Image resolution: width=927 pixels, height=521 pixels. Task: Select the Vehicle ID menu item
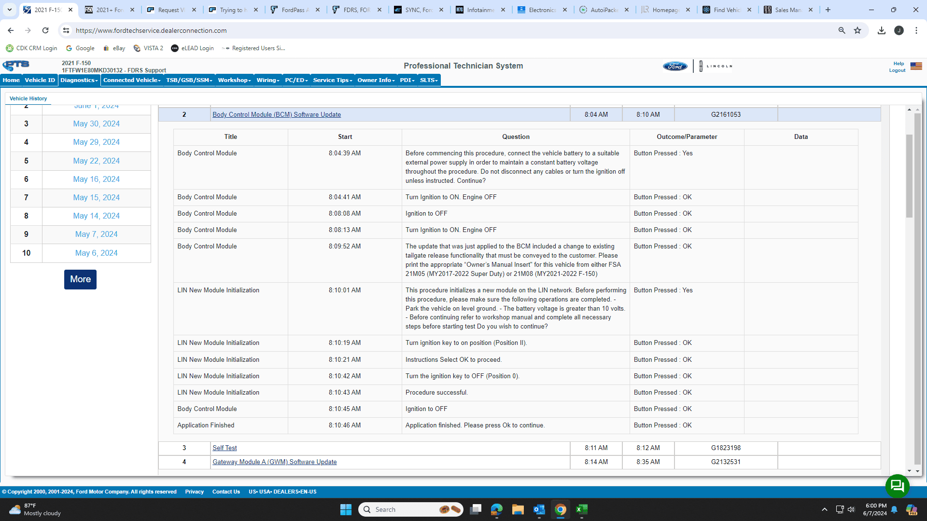point(40,80)
